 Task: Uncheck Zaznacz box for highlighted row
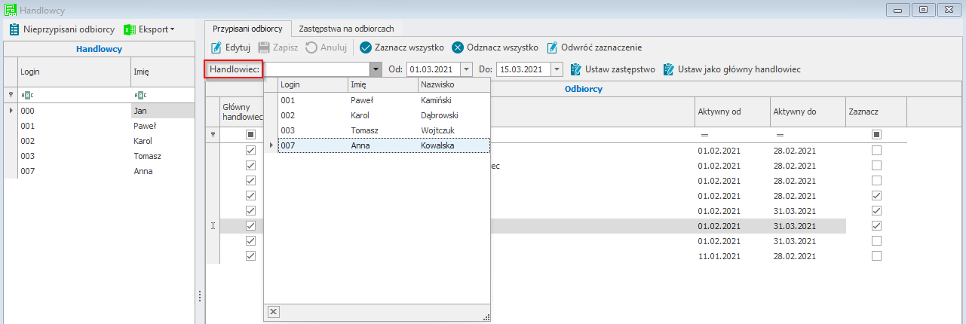(876, 226)
